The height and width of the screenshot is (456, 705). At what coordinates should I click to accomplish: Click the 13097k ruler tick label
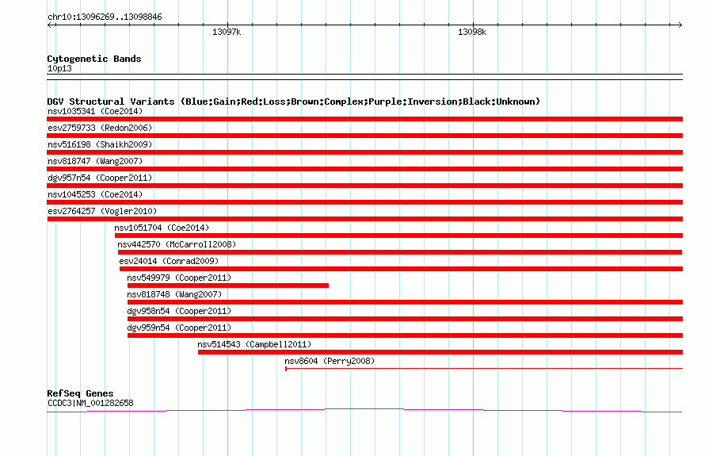[x=227, y=32]
